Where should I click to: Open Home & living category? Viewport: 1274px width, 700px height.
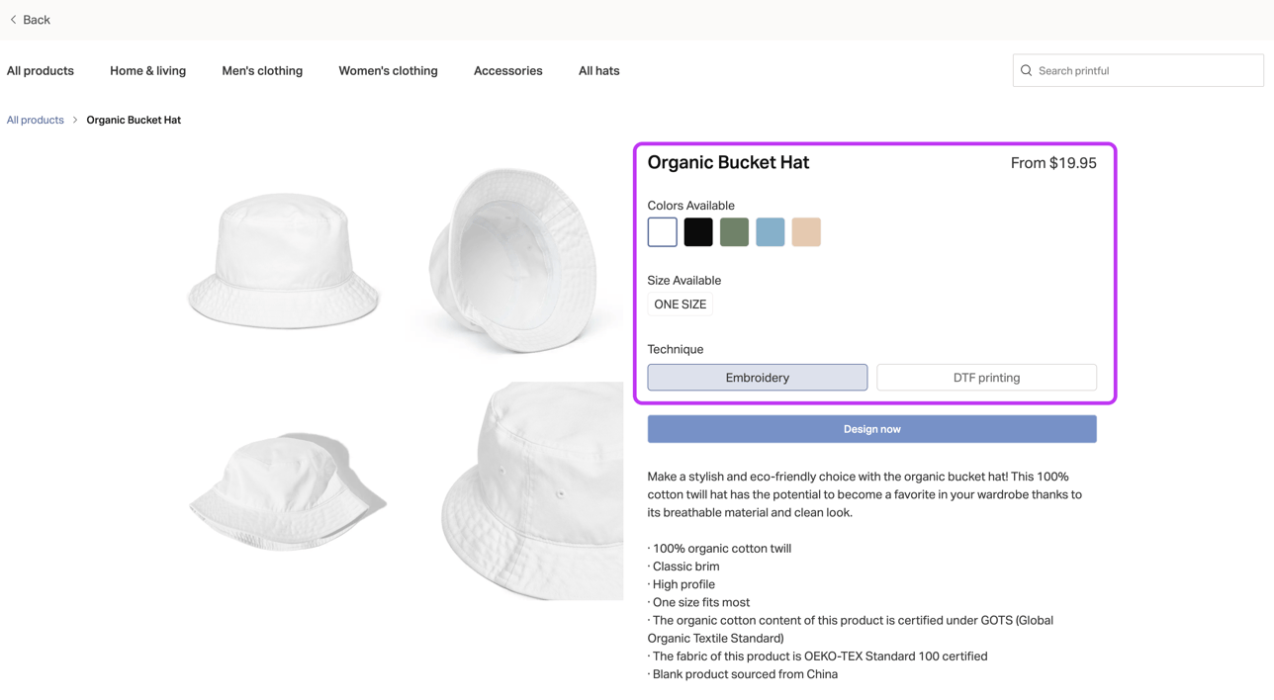(x=147, y=71)
